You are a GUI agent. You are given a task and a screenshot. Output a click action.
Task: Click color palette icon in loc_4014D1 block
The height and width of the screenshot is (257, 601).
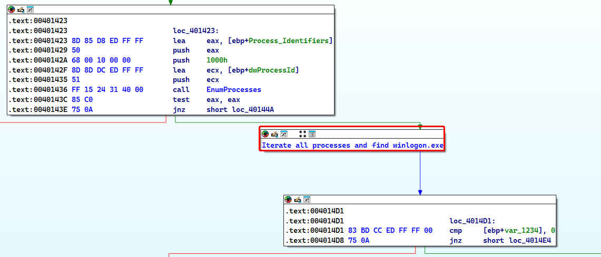pos(288,200)
